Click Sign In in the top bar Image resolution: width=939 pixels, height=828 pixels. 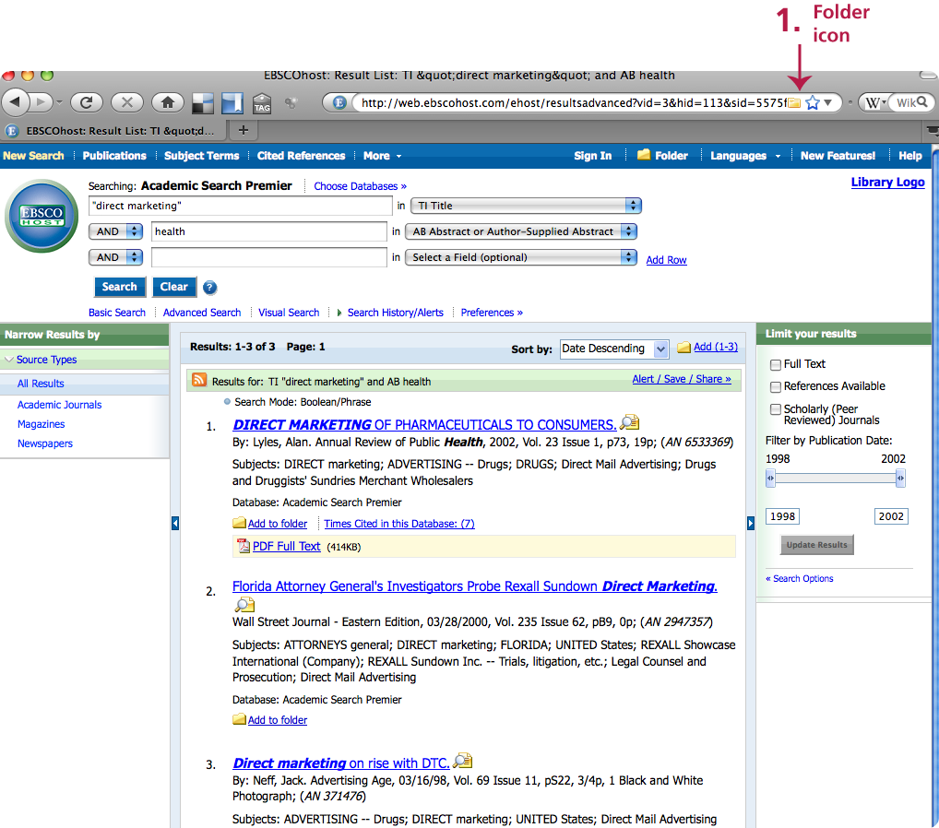pos(593,156)
